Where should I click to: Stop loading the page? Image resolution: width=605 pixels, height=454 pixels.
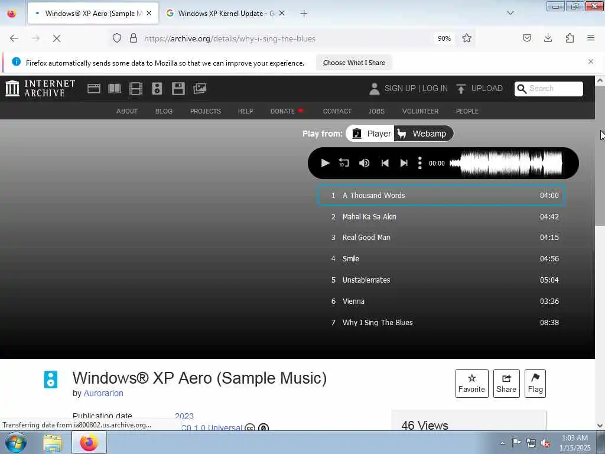point(57,38)
